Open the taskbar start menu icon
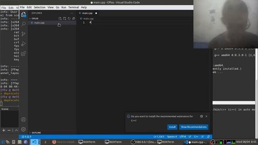This screenshot has width=258, height=145. click(3, 142)
